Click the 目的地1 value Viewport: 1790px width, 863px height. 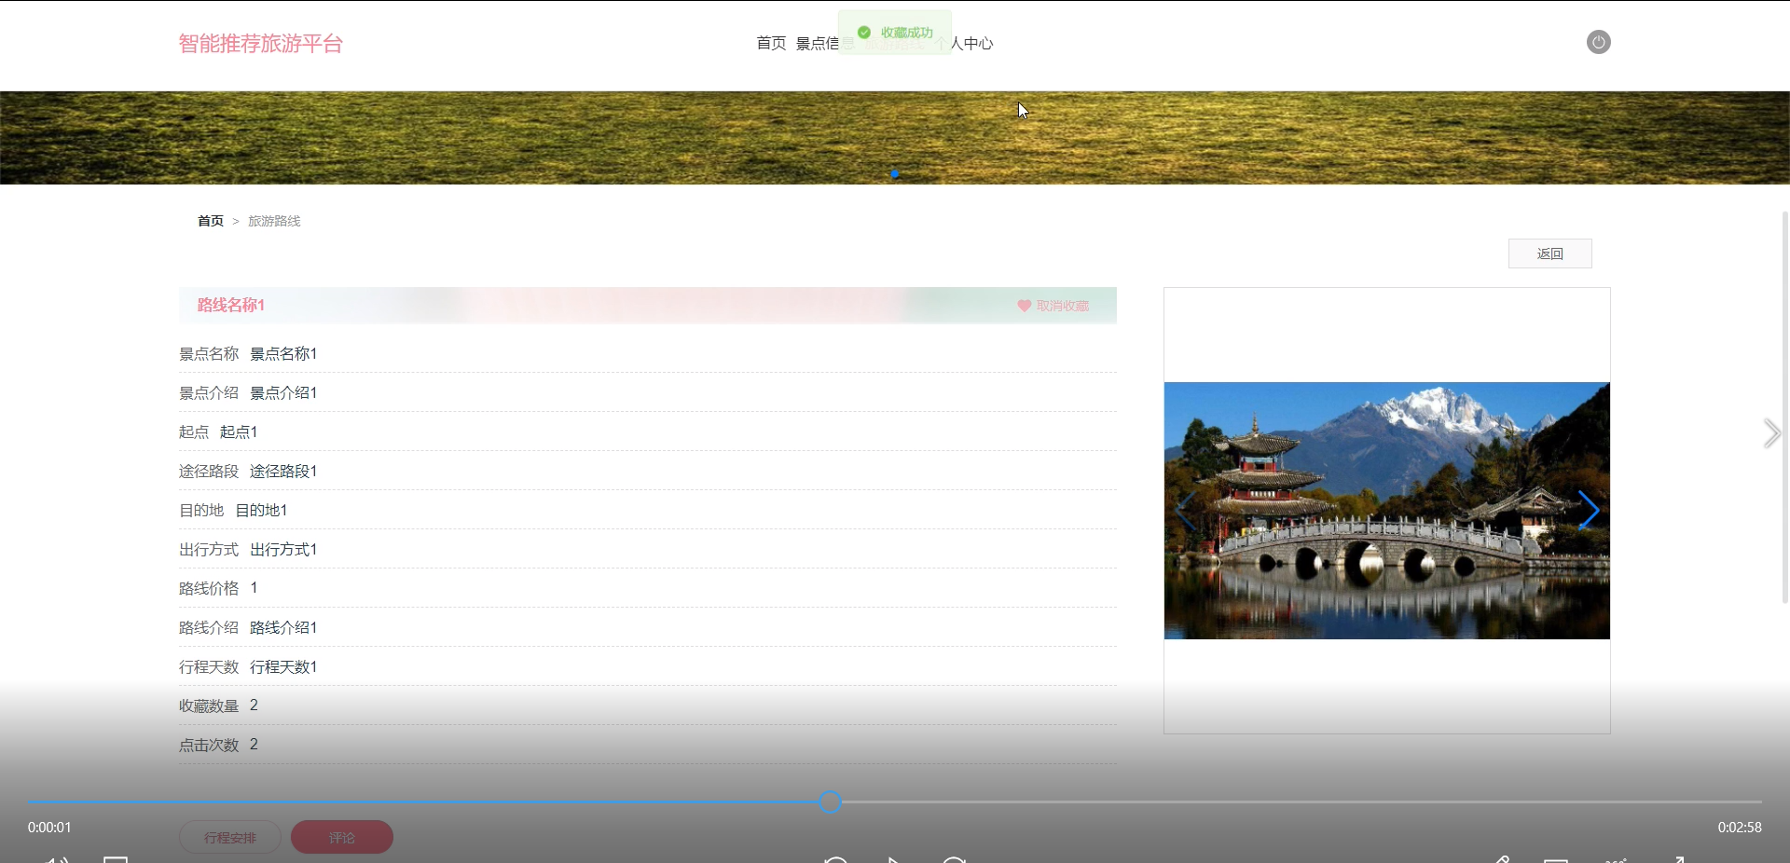tap(261, 510)
